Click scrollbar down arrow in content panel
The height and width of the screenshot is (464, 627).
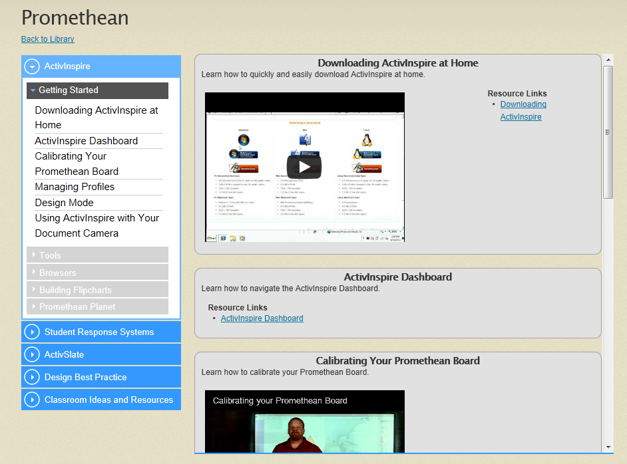(608, 447)
